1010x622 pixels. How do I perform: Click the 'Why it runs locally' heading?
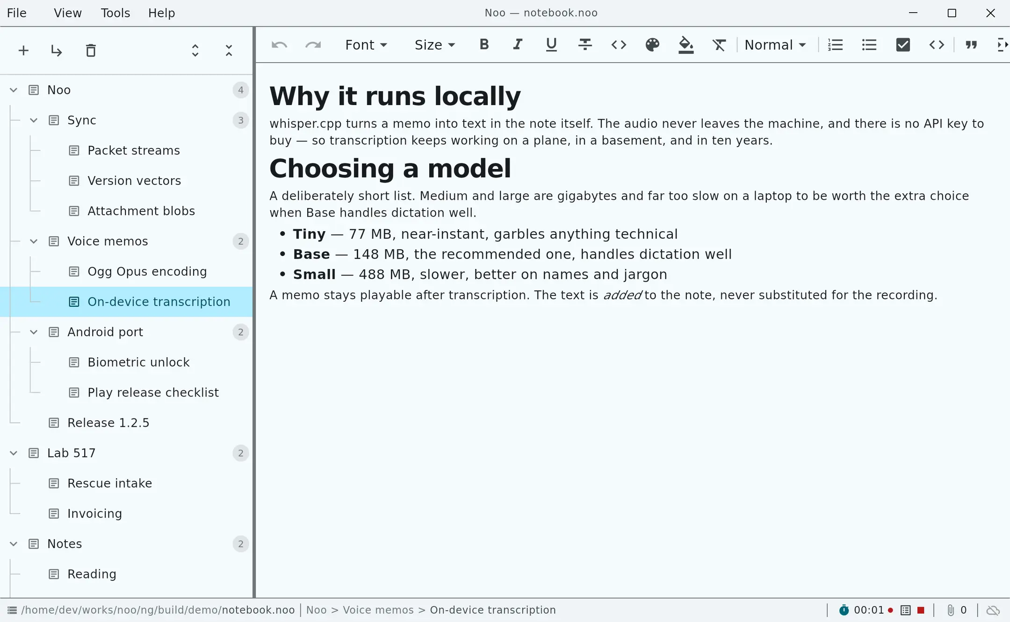[x=395, y=96]
